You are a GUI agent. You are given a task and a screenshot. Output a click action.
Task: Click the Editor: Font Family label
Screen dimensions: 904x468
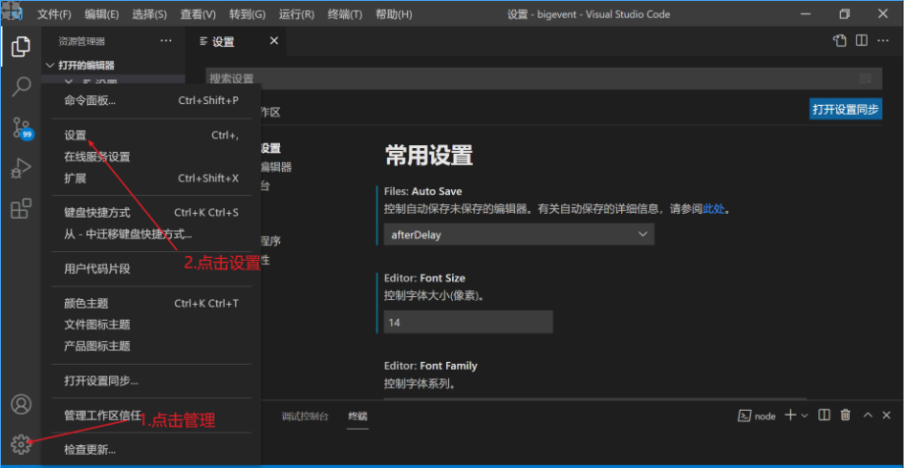click(x=431, y=366)
